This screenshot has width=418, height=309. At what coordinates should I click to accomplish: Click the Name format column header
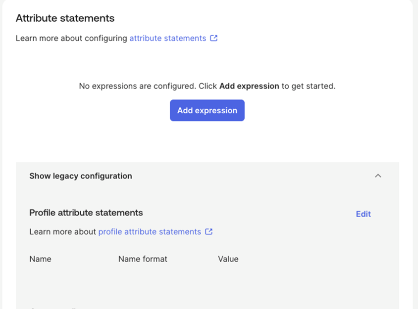coord(143,259)
